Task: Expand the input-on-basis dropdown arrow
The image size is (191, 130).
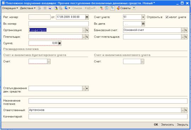Action: [69, 8]
